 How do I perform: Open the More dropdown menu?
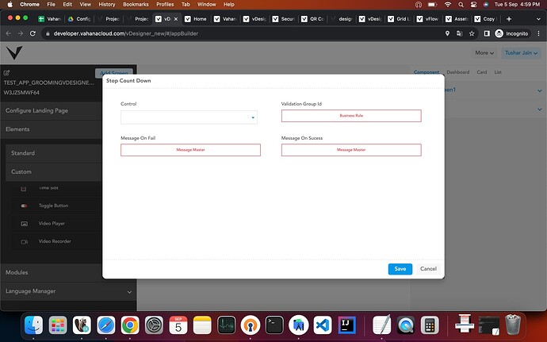tap(484, 53)
